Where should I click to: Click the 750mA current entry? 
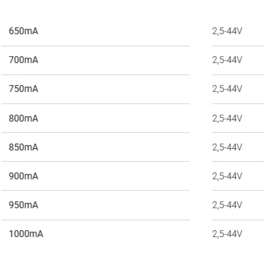point(23,89)
